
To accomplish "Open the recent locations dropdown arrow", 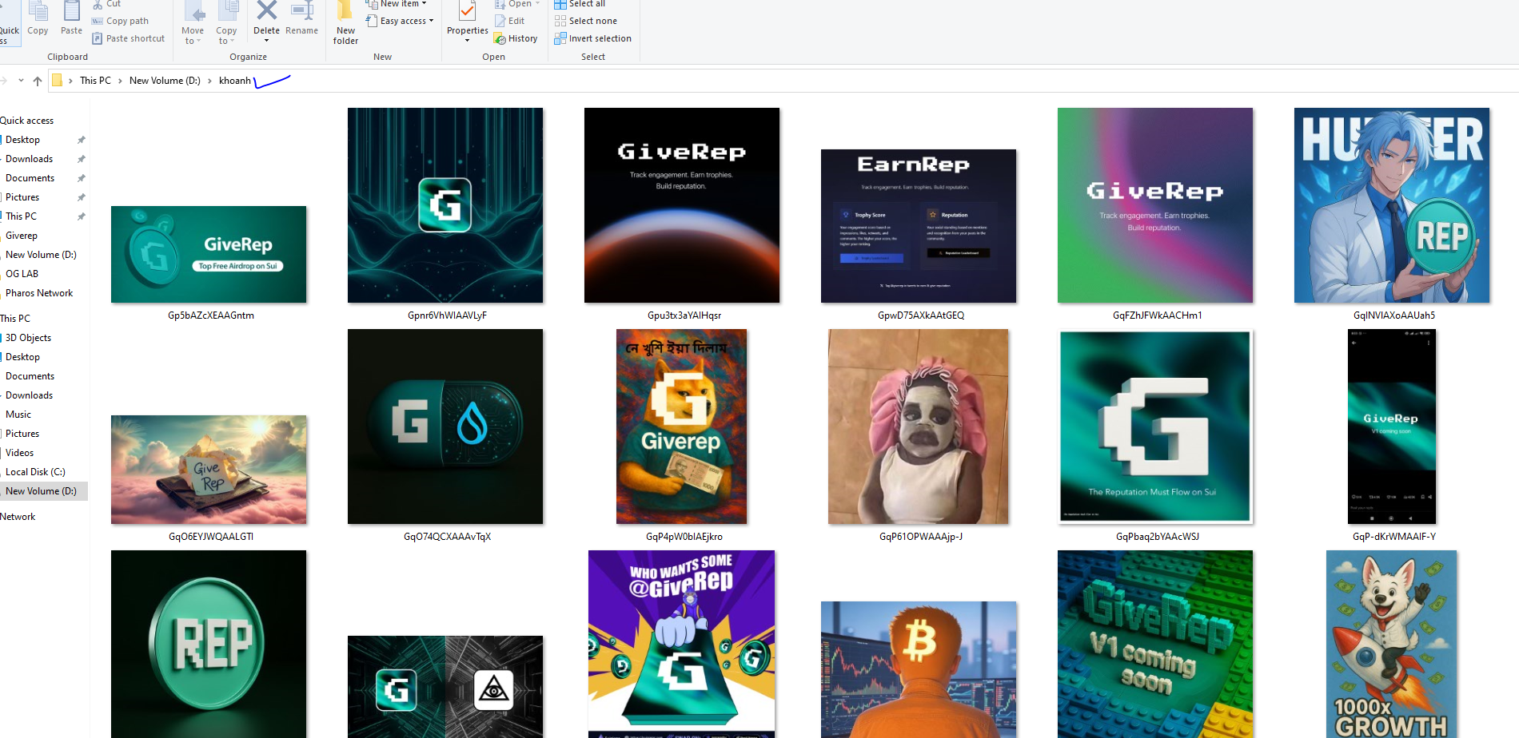I will pyautogui.click(x=21, y=81).
